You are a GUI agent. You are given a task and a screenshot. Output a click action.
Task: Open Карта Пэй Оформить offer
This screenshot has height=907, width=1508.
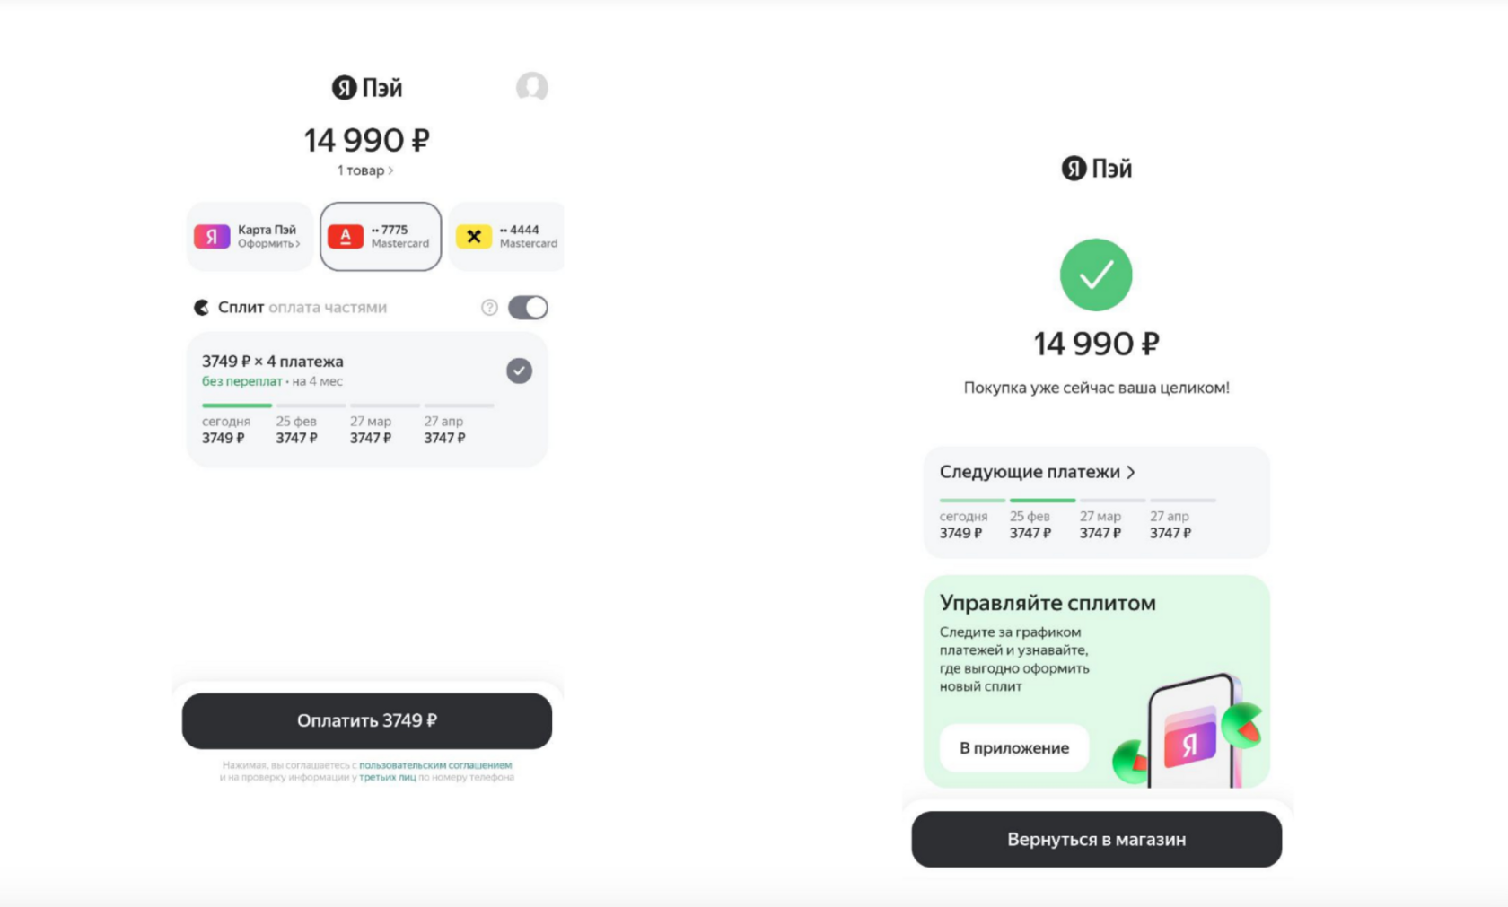(250, 236)
